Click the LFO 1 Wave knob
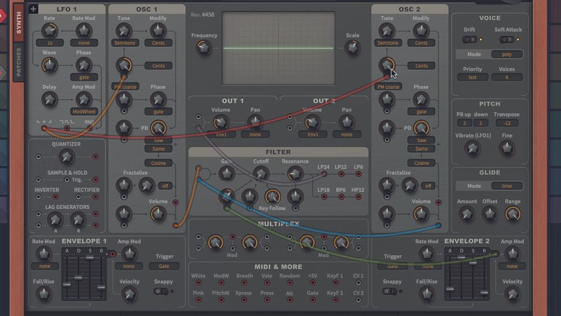 [49, 65]
